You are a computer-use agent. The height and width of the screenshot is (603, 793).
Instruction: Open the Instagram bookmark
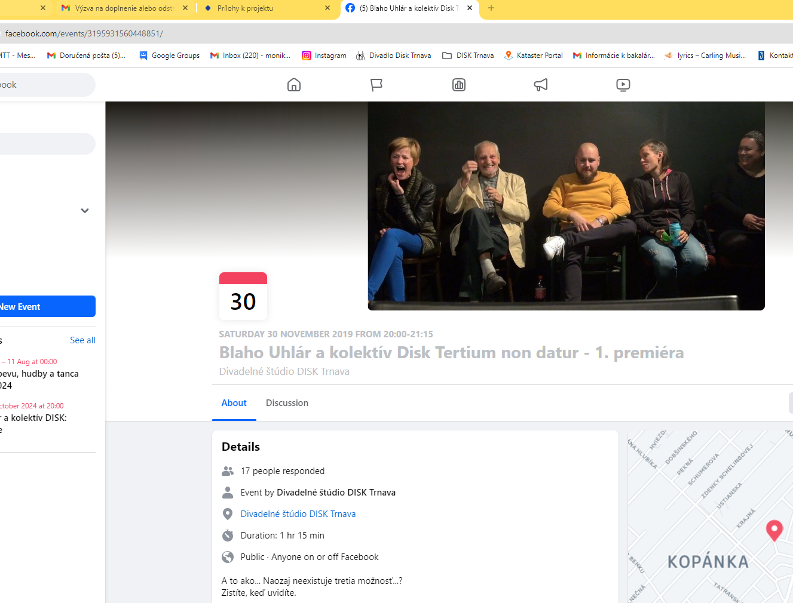324,56
